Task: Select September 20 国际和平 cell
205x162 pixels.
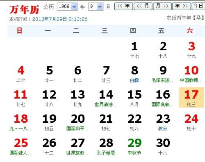Action: pyautogui.click(x=77, y=122)
